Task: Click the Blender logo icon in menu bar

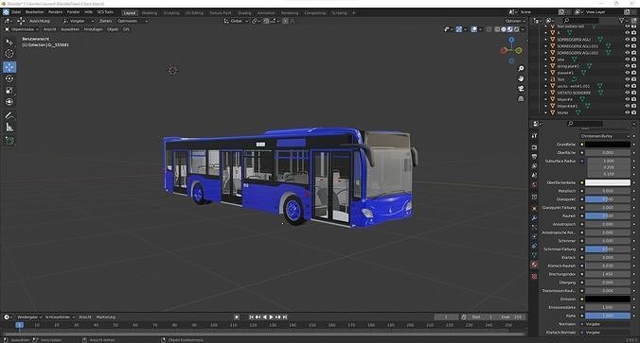Action: 6,12
